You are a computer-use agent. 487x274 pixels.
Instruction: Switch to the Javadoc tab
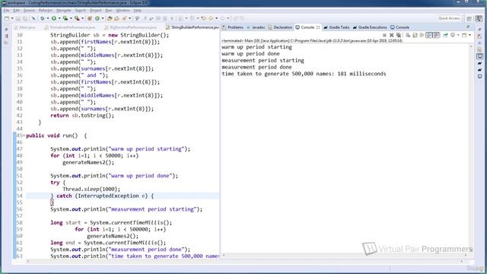pos(256,27)
